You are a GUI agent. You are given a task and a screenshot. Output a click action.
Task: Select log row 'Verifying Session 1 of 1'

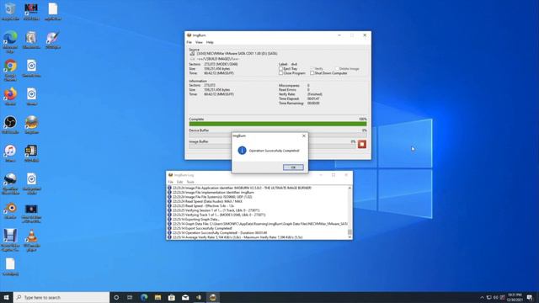(257, 210)
